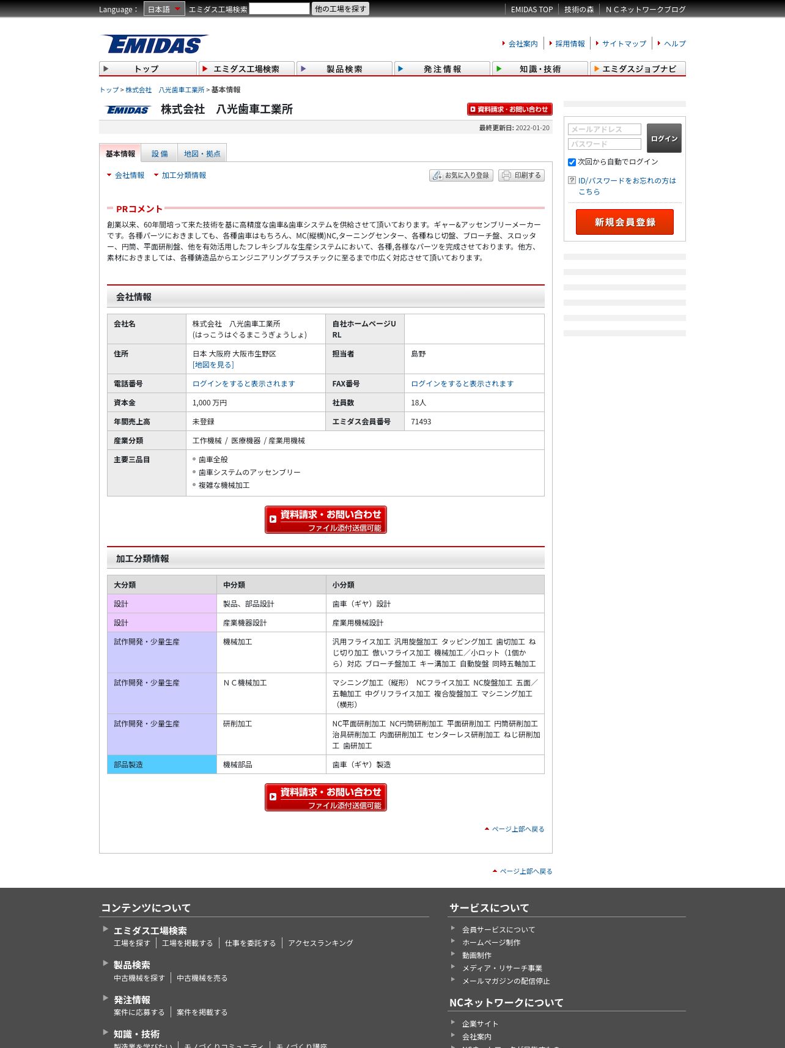Switch to the 基本情報 tab
The width and height of the screenshot is (785, 1048).
(x=120, y=153)
